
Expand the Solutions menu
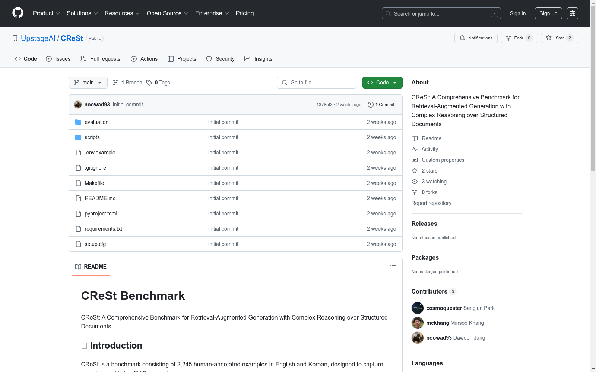point(82,13)
